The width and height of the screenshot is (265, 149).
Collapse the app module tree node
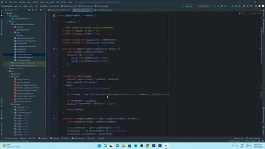point(5,13)
